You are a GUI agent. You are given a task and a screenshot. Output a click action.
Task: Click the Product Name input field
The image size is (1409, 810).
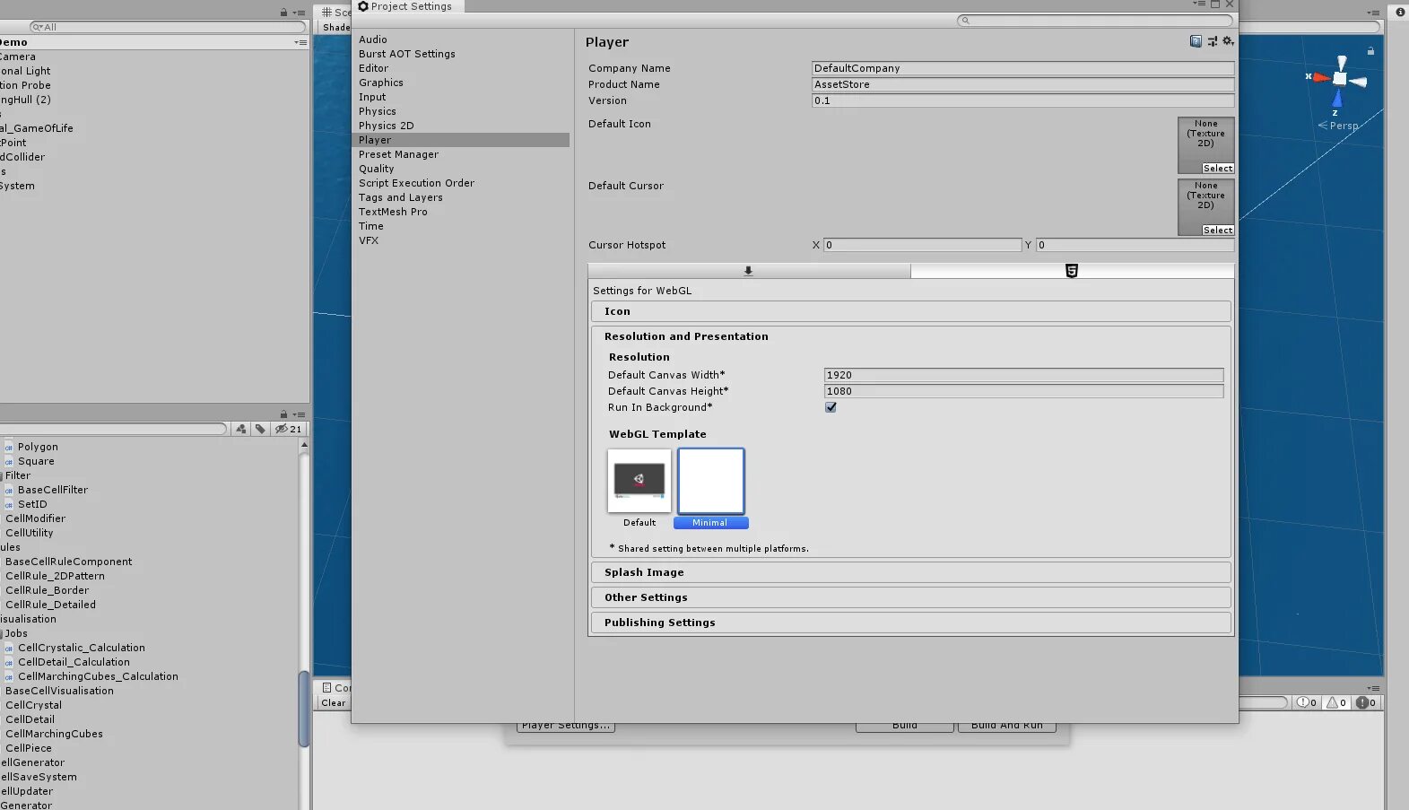tap(1022, 84)
